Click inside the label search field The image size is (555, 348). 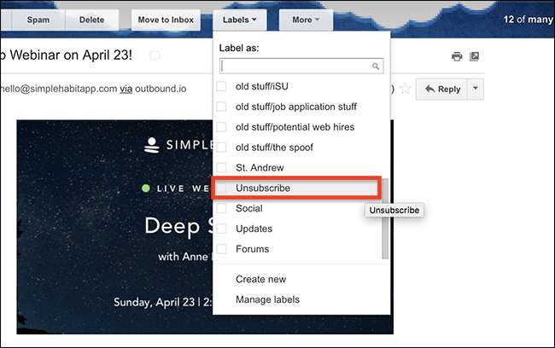301,67
